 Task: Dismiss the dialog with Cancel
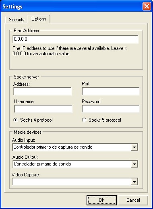(x=133, y=200)
